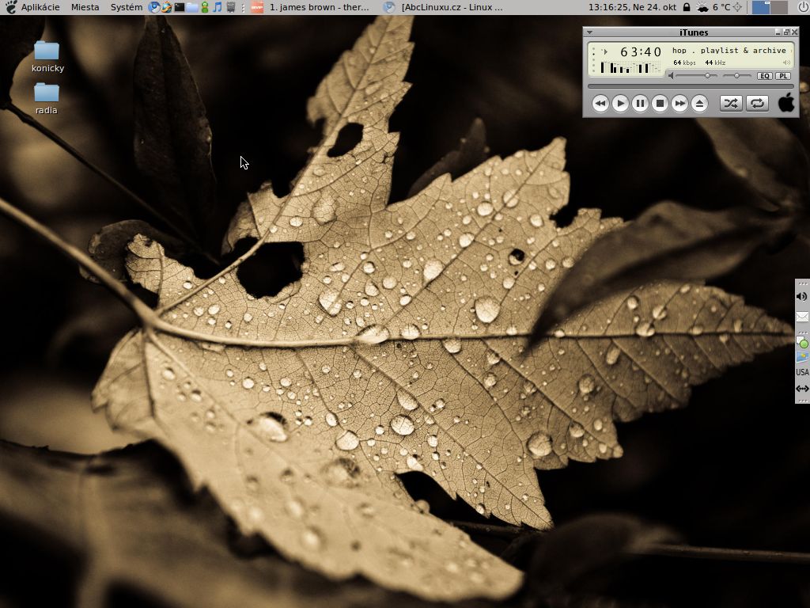Open the Systém menu
810x608 pixels.
pyautogui.click(x=127, y=7)
